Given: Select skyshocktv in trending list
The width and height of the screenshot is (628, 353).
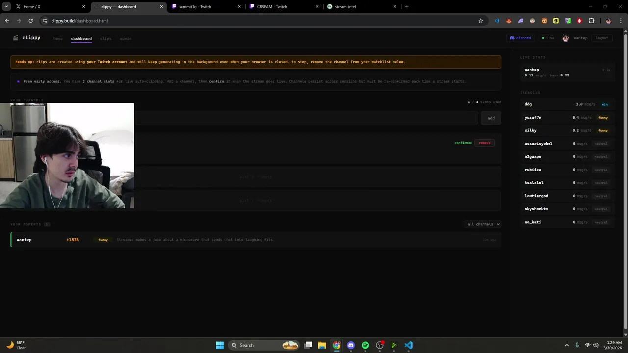Looking at the screenshot, I should pos(567,209).
